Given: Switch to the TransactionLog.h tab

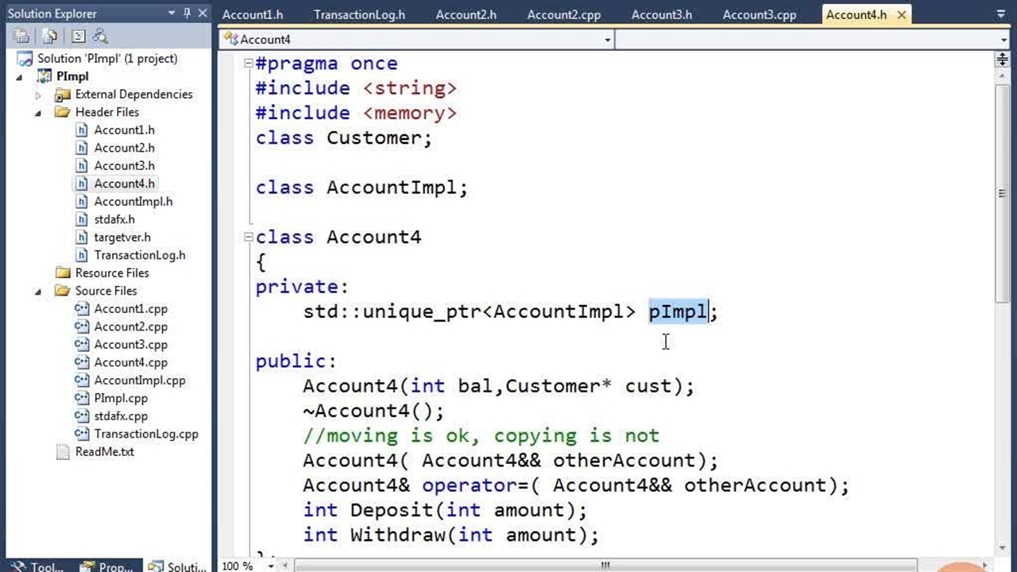Looking at the screenshot, I should click(359, 14).
